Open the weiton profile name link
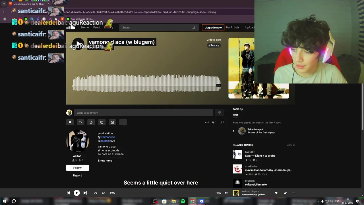This screenshot has height=205, width=364. tap(77, 156)
